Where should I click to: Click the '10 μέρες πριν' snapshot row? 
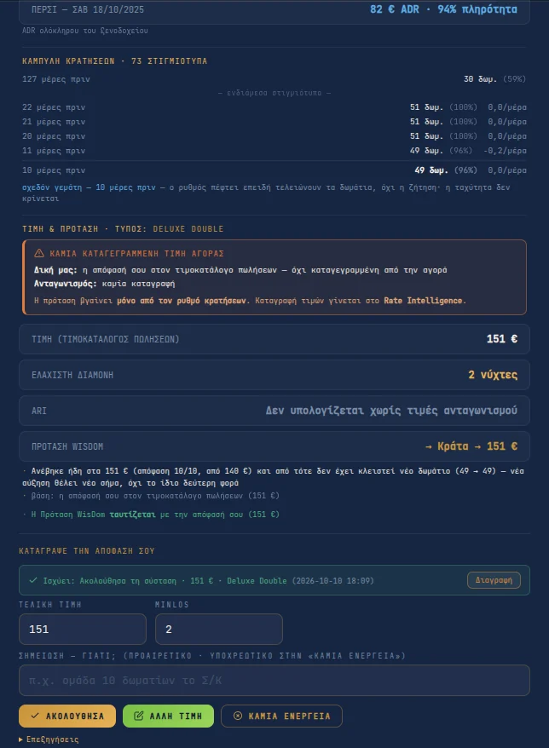pos(274,170)
